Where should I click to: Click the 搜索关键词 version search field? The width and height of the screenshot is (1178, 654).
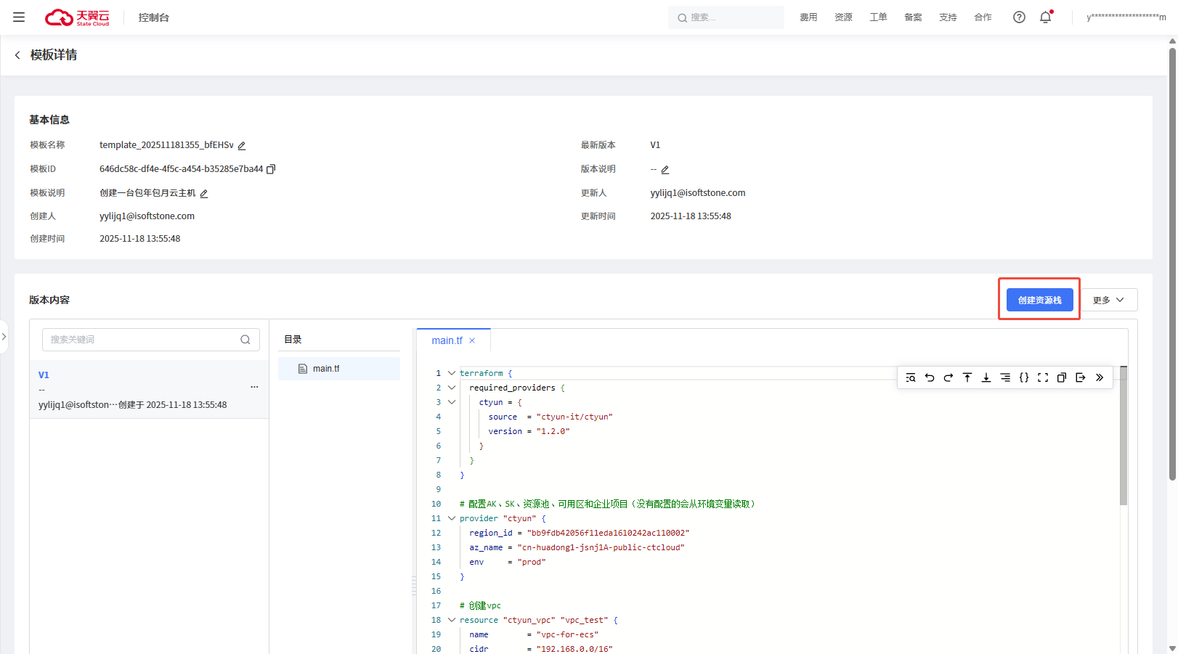click(x=142, y=340)
